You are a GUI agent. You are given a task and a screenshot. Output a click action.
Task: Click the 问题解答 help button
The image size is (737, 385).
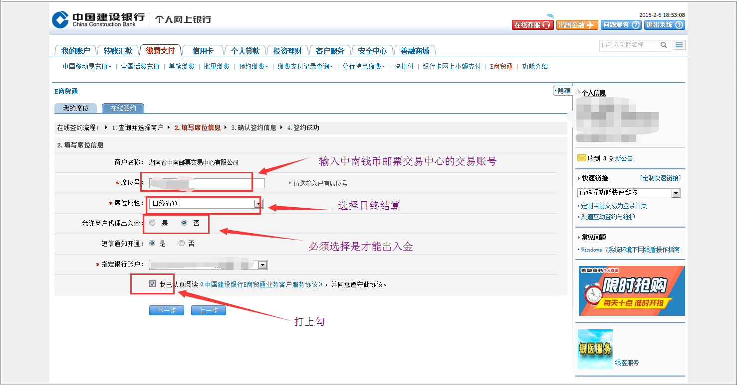[620, 25]
